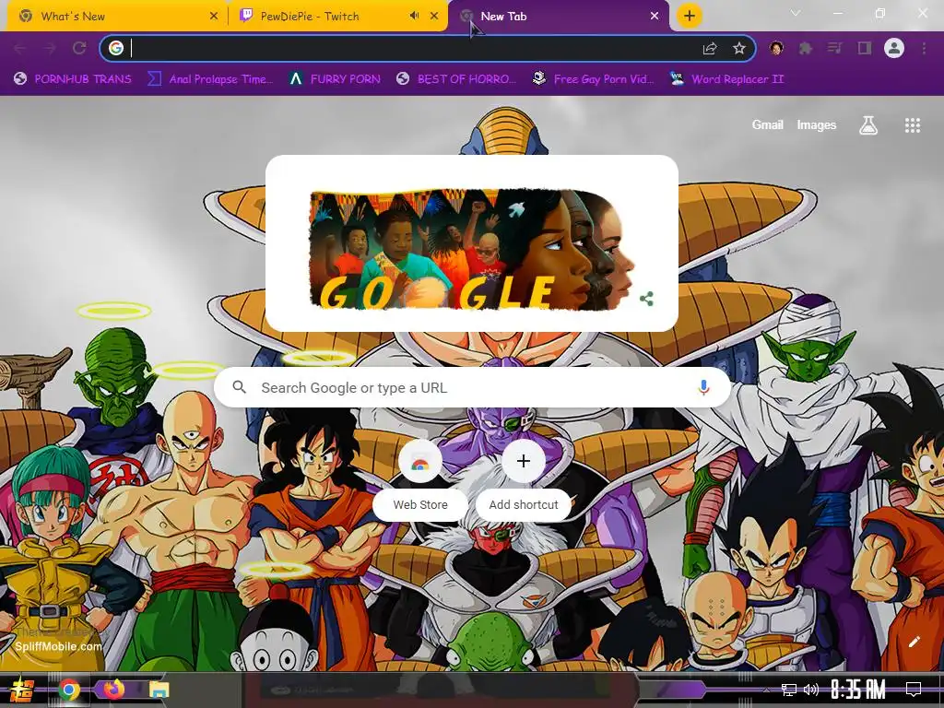Image resolution: width=944 pixels, height=708 pixels.
Task: Open the avatar extension icon in toolbar
Action: coord(776,48)
